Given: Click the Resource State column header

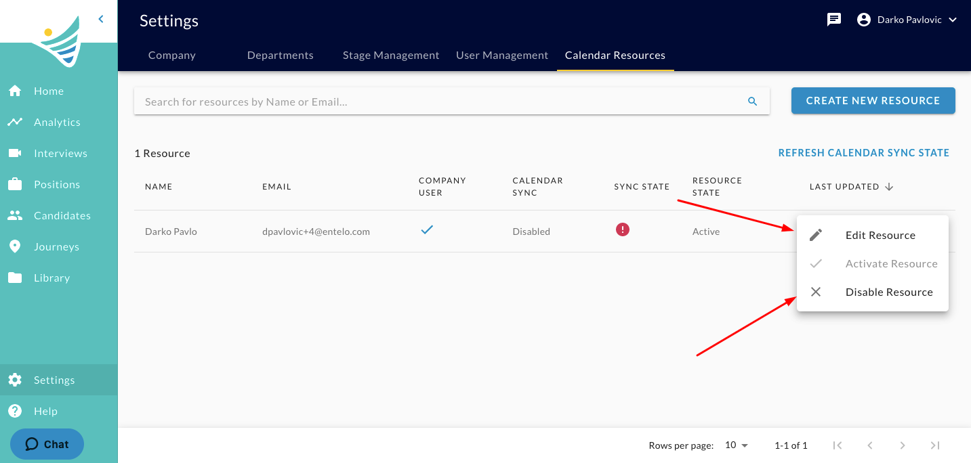Looking at the screenshot, I should 717,187.
